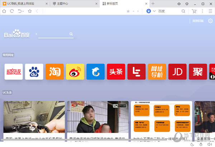This screenshot has width=215, height=147.
Task: Open the orange boxes chart news thumbnail
Action: click(x=162, y=117)
